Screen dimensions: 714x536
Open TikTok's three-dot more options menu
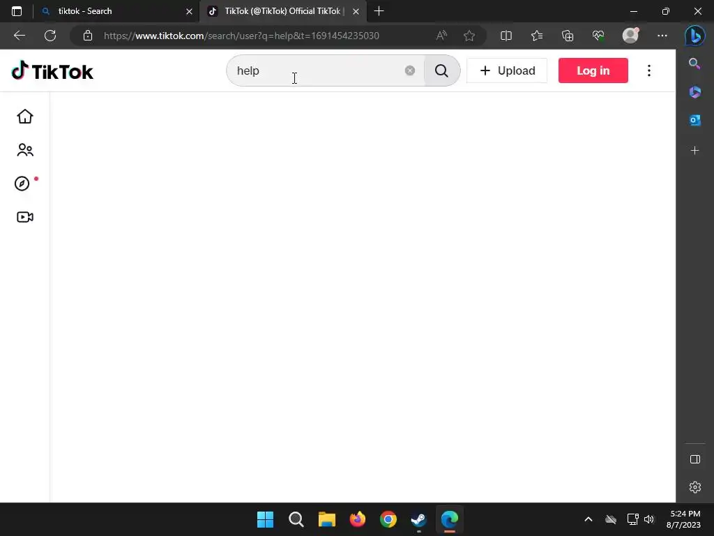click(x=649, y=70)
